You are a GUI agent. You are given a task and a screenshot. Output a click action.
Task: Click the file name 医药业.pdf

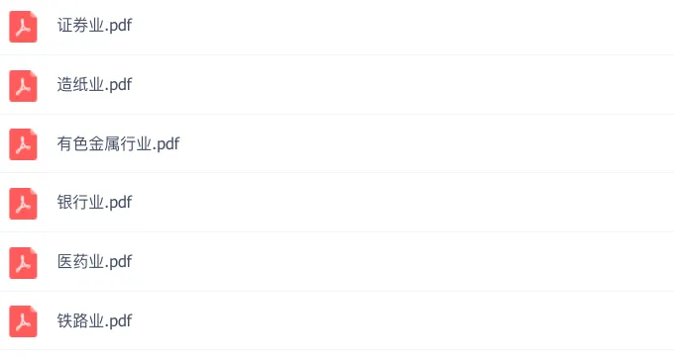click(x=94, y=261)
